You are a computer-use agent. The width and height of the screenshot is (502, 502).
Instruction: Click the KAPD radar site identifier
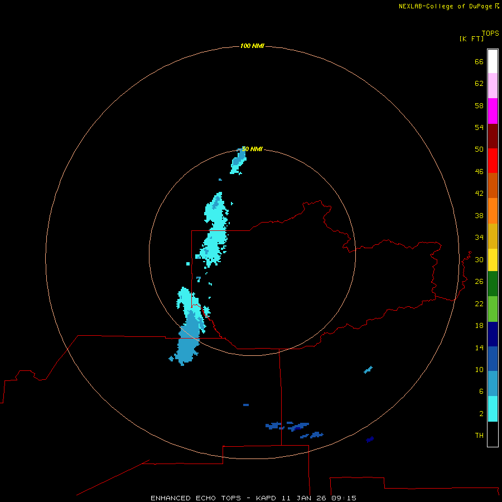click(x=267, y=498)
